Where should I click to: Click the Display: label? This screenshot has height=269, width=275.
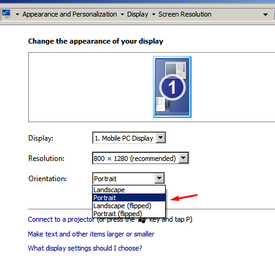click(x=41, y=138)
